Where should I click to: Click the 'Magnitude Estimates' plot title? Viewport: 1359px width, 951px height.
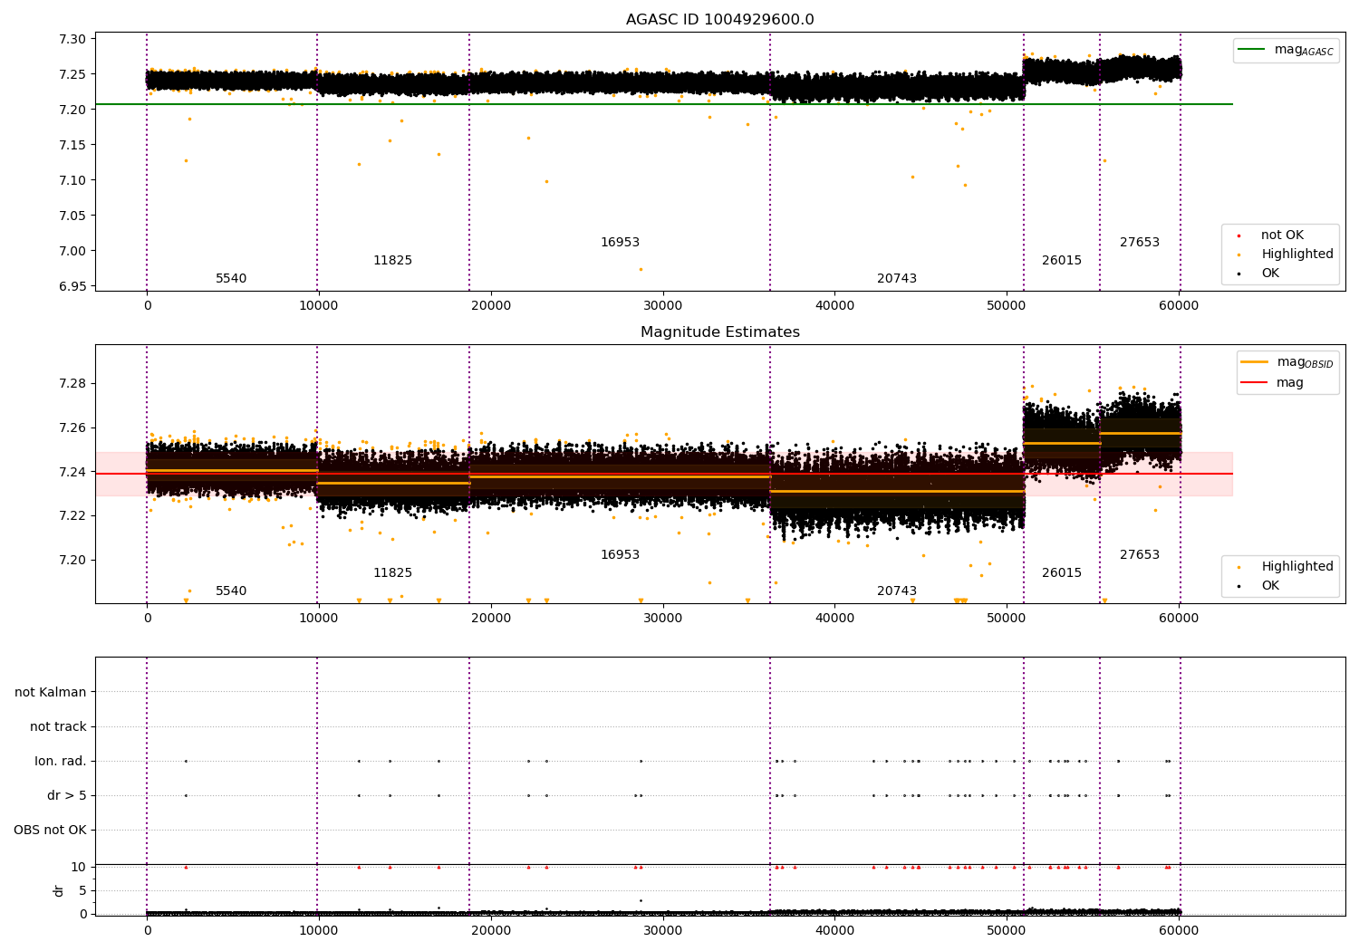coord(719,332)
